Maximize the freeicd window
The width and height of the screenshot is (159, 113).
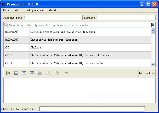[149, 4]
